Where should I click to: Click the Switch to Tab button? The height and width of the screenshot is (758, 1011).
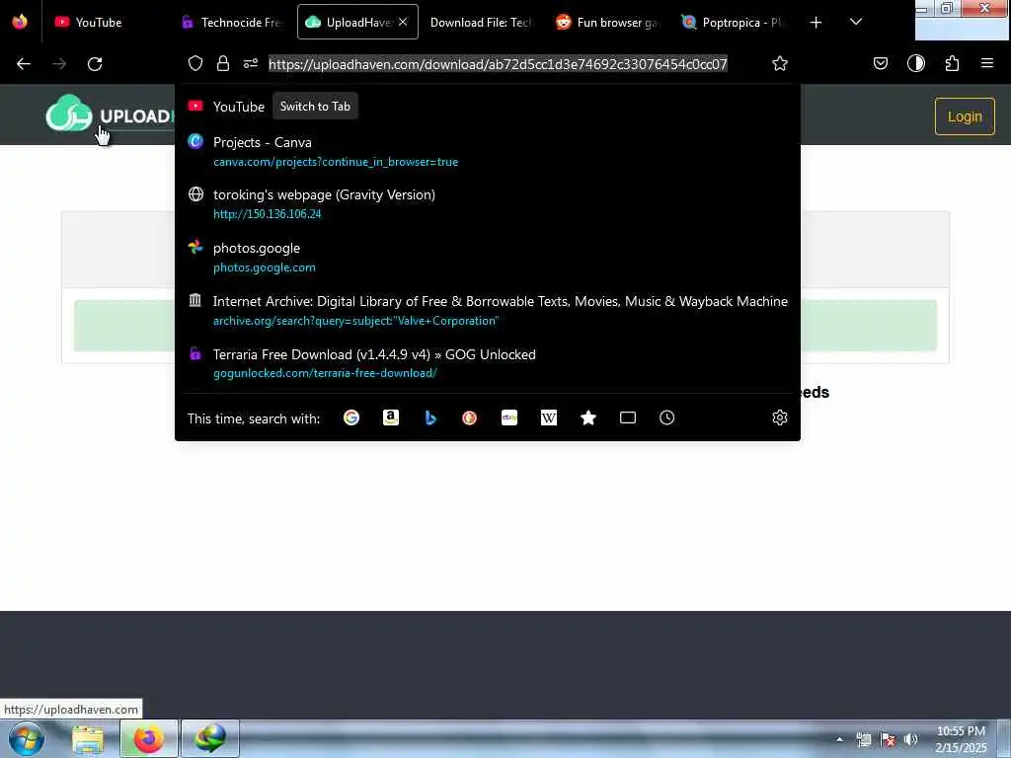pyautogui.click(x=315, y=107)
